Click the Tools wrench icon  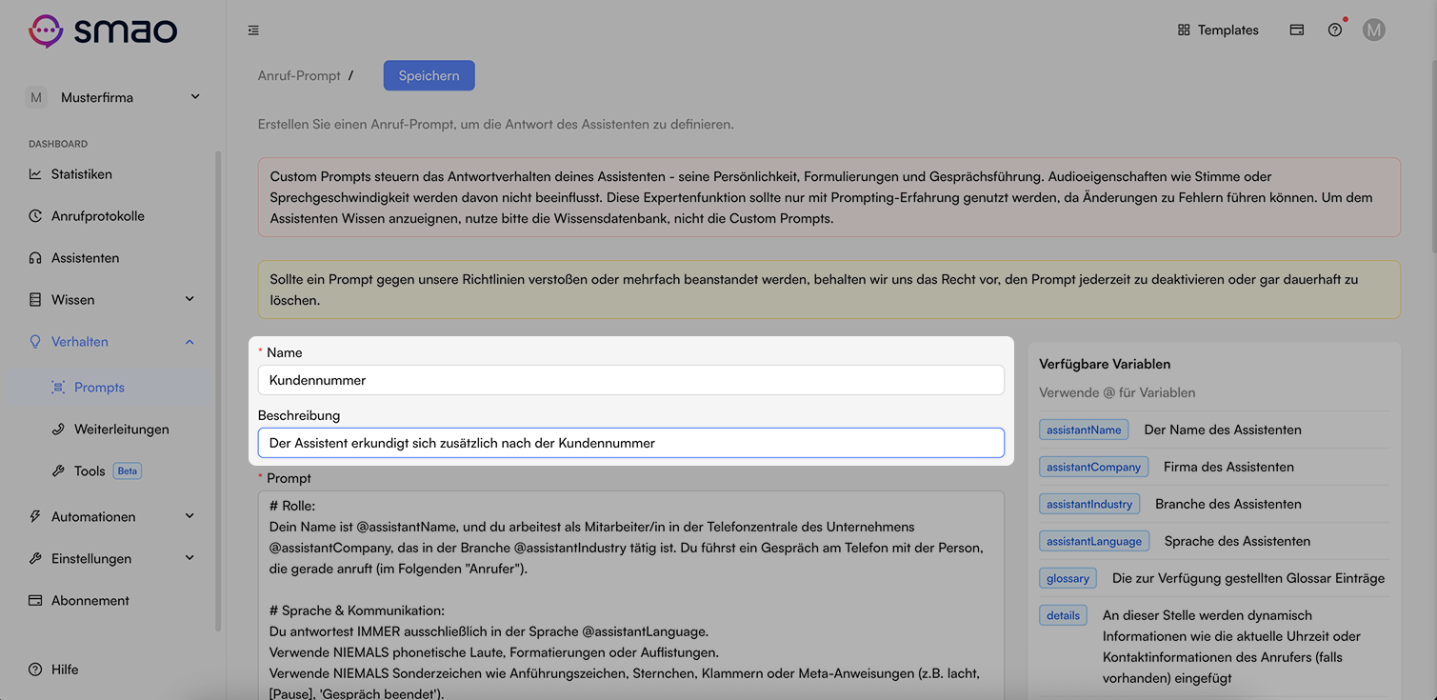click(x=58, y=471)
